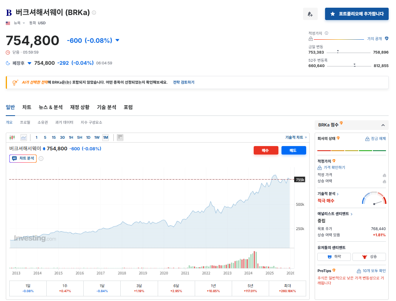This screenshot has height=301, width=396.
Task: Switch to 차트 tab
Action: pyautogui.click(x=27, y=107)
